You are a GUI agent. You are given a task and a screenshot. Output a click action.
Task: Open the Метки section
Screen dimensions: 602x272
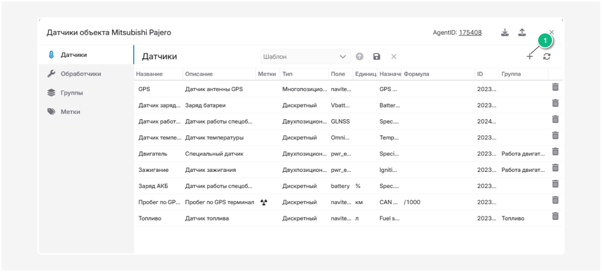(x=70, y=112)
